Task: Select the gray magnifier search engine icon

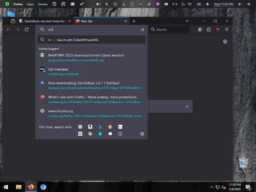Action: (90, 134)
